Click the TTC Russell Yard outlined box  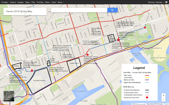click(111, 38)
